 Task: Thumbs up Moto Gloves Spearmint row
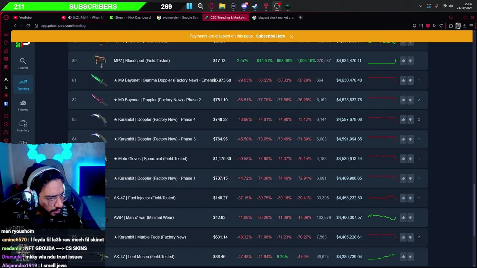pos(403,159)
